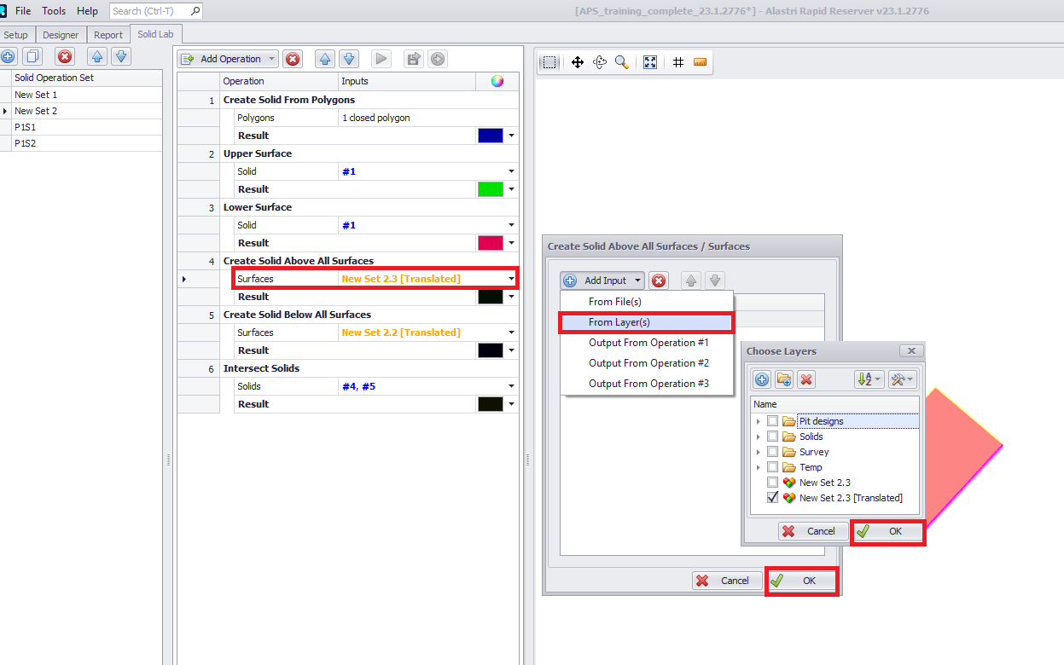Tick the Survey folder checkbox
1064x665 pixels.
tap(772, 452)
